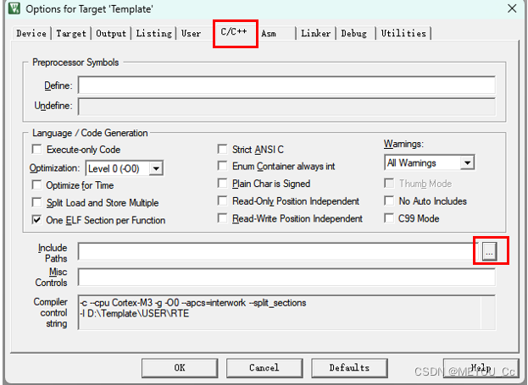Check Optimize for Time
This screenshot has width=528, height=385.
point(36,185)
